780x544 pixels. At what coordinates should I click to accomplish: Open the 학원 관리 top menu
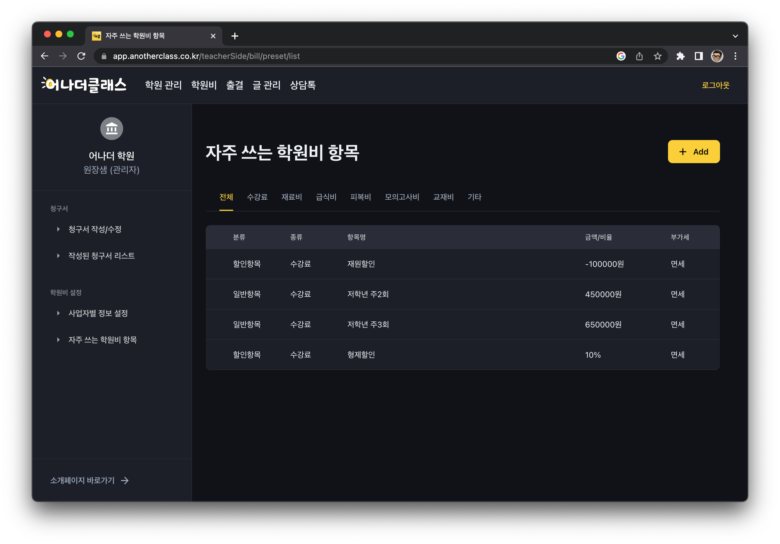coord(163,85)
